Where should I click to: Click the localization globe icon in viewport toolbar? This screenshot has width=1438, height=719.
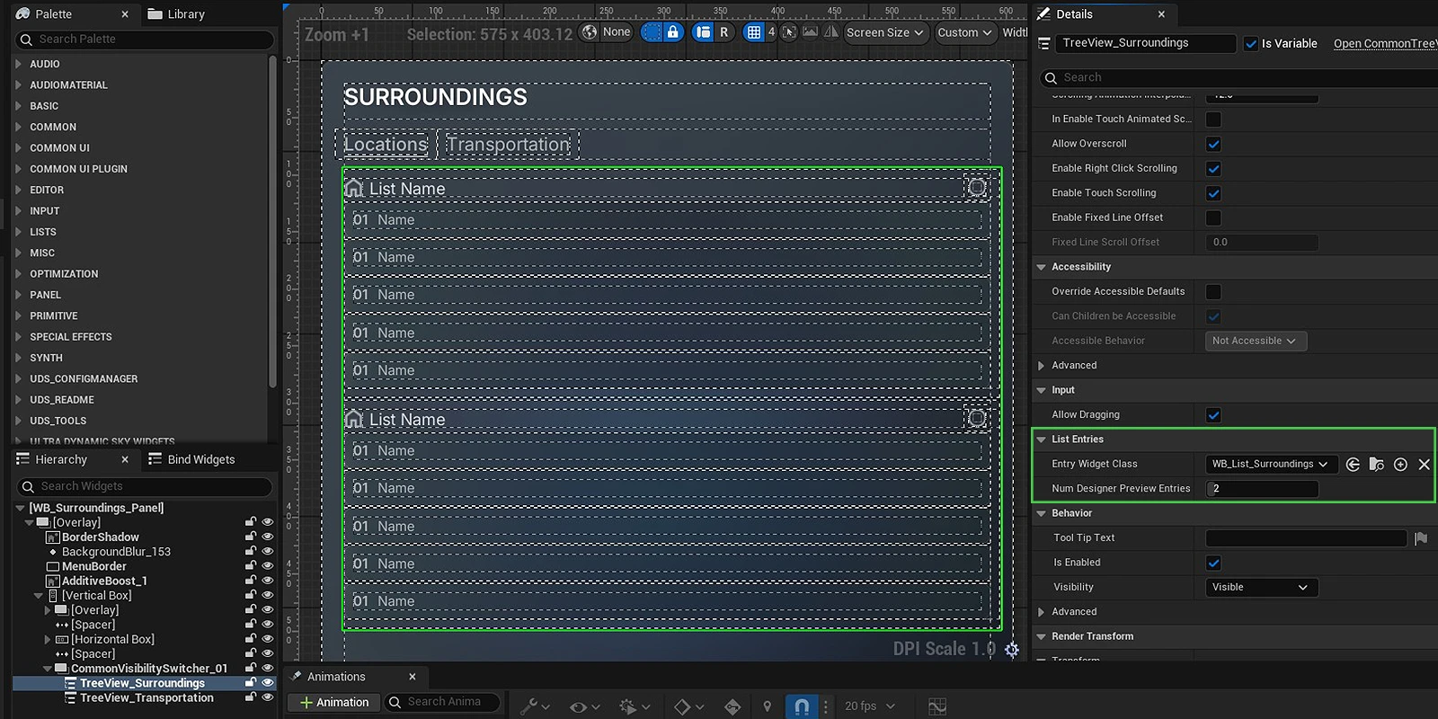point(590,32)
